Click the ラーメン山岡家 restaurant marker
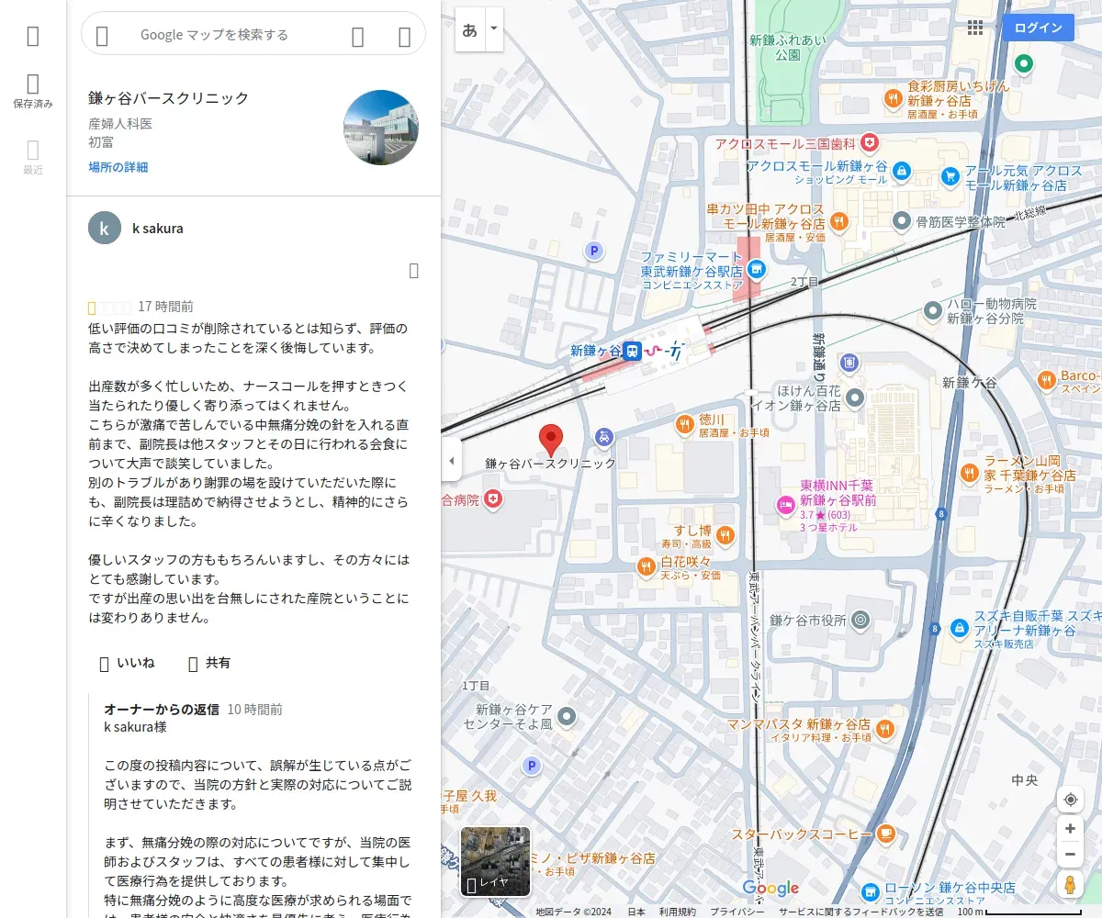The height and width of the screenshot is (918, 1102). coord(970,473)
